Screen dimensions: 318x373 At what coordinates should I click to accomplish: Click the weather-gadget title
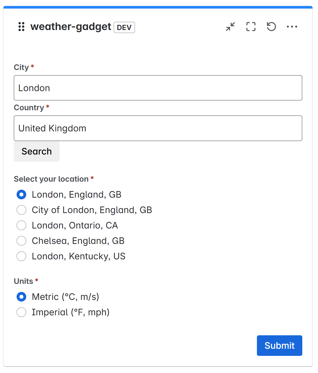pos(71,27)
